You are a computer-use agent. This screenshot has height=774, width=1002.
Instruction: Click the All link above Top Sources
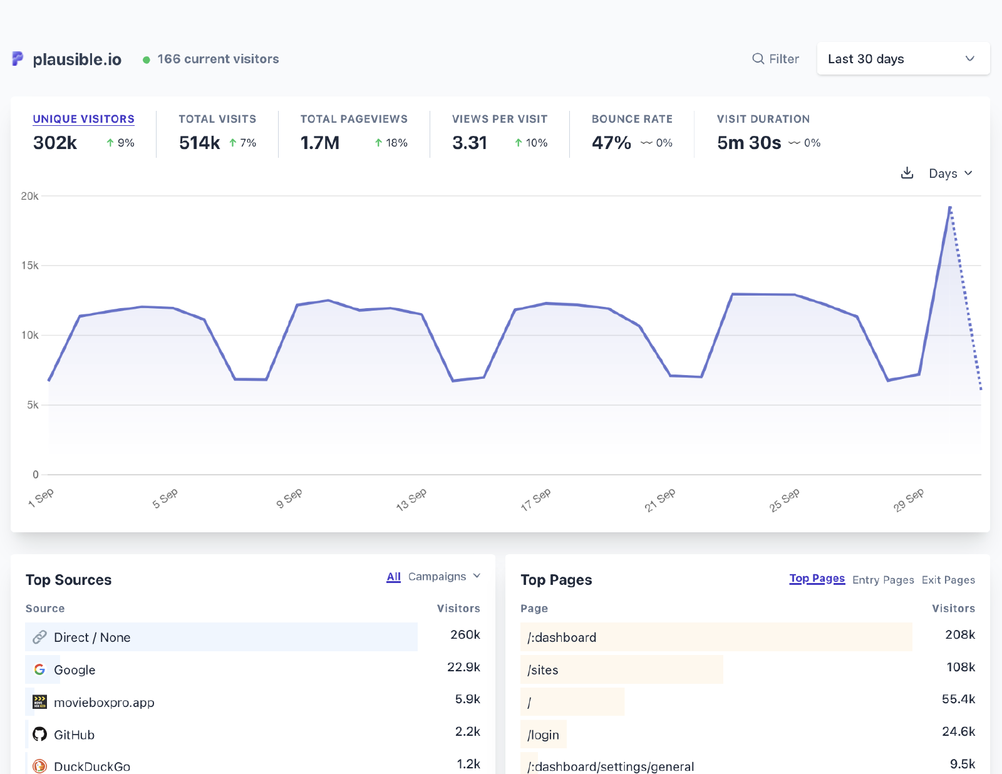[x=393, y=576]
